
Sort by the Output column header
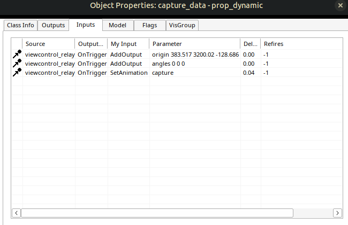[91, 44]
